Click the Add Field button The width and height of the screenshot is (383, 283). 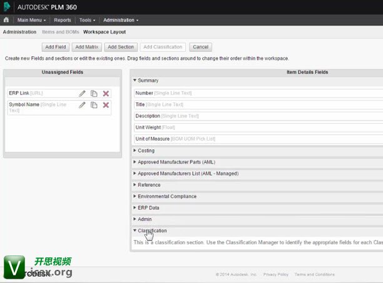tap(56, 47)
